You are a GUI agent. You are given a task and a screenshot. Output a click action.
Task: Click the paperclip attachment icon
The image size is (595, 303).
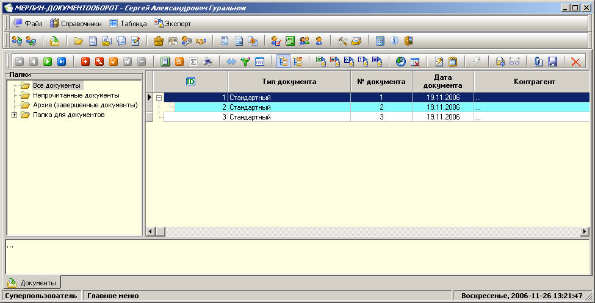tap(538, 62)
